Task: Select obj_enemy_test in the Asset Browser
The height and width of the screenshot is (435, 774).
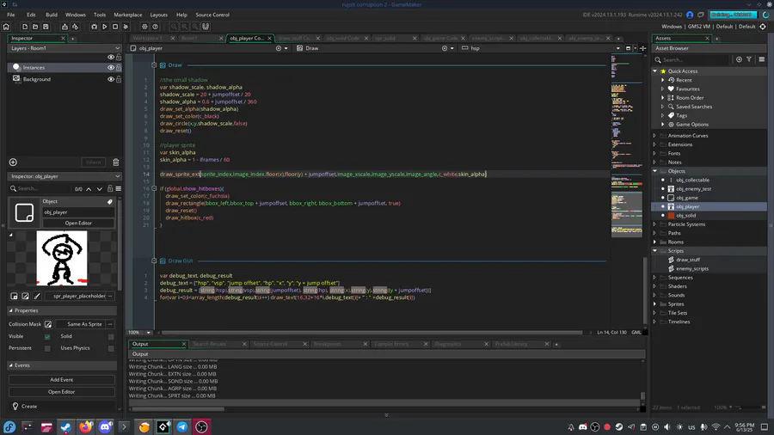Action: (x=693, y=189)
